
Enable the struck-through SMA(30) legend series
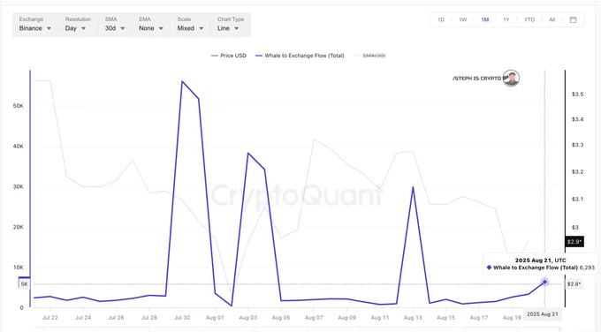(369, 56)
